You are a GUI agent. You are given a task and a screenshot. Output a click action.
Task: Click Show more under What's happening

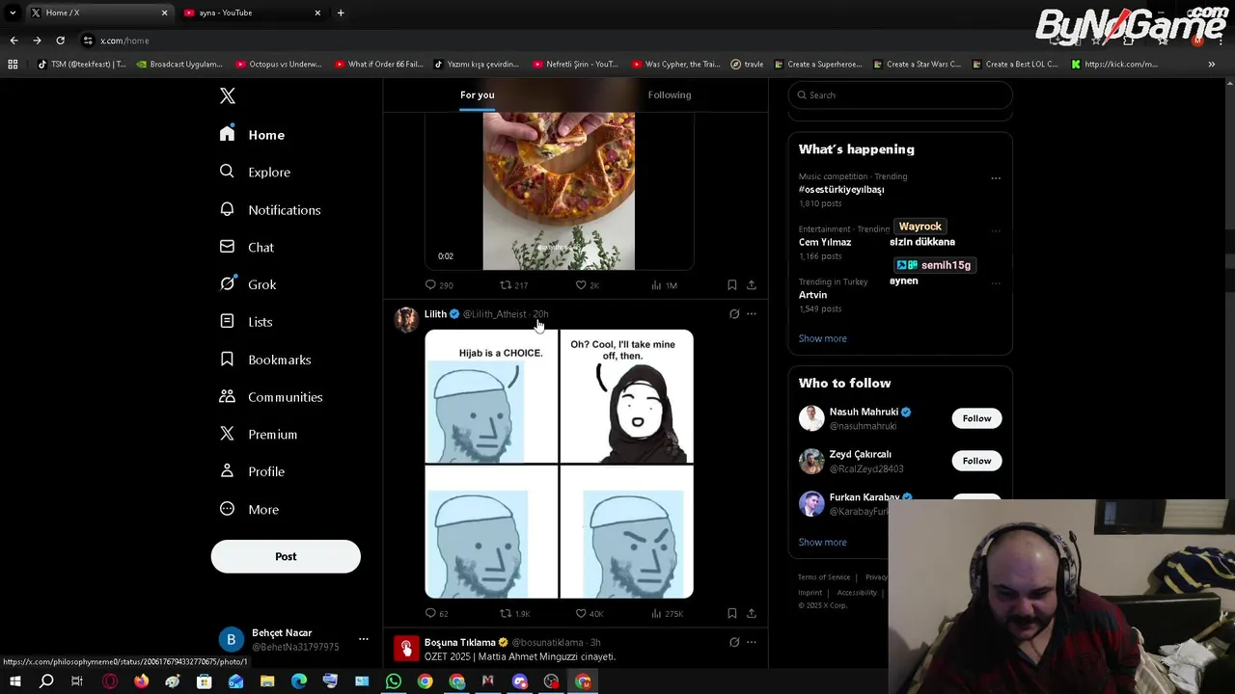(823, 338)
